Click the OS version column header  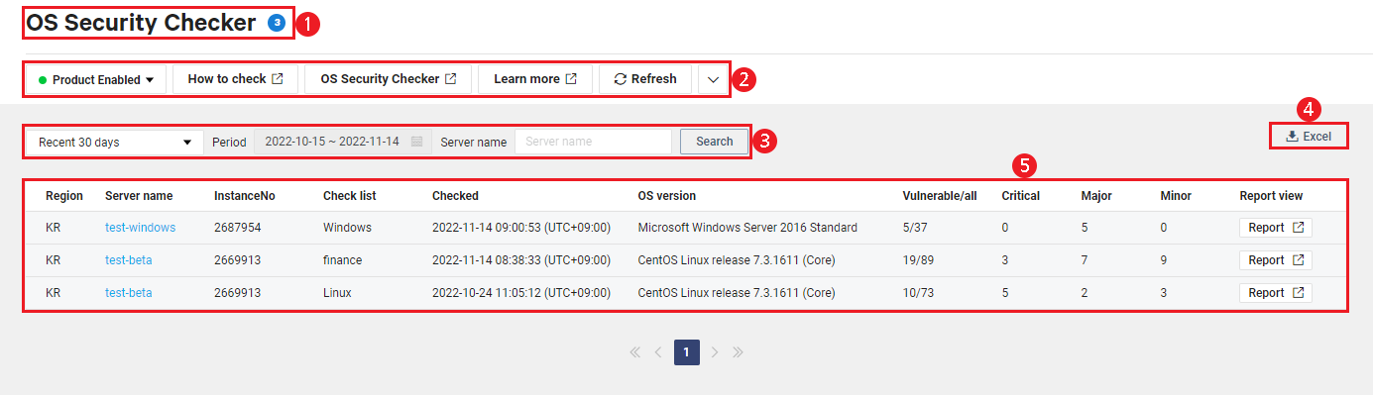667,196
